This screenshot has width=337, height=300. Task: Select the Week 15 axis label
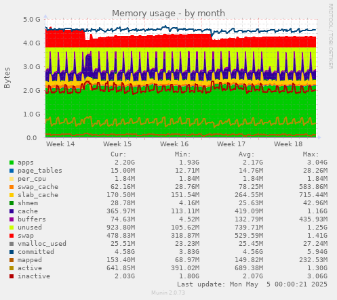117,144
